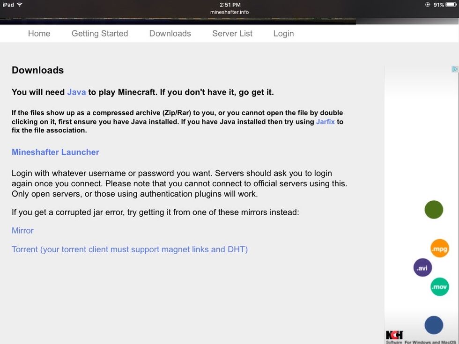Tap the dark green ad circle

click(x=434, y=210)
